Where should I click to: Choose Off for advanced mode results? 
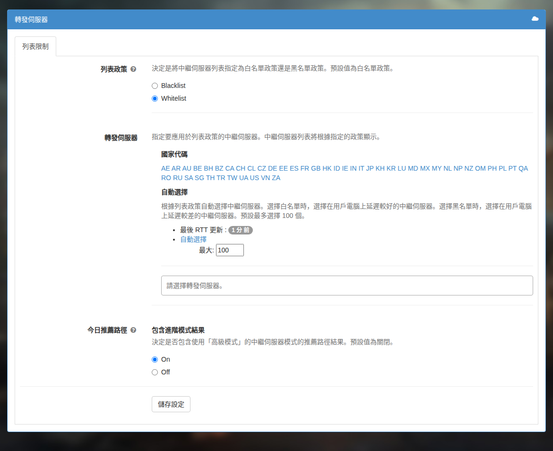tap(155, 372)
